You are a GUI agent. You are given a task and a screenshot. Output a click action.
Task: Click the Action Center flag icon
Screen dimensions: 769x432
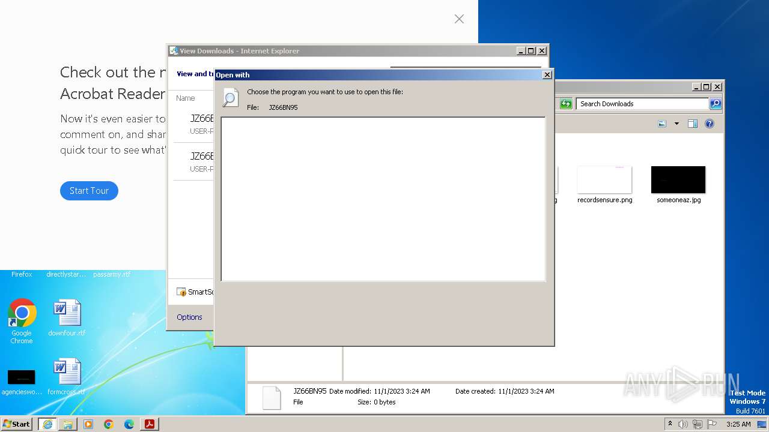coord(712,424)
